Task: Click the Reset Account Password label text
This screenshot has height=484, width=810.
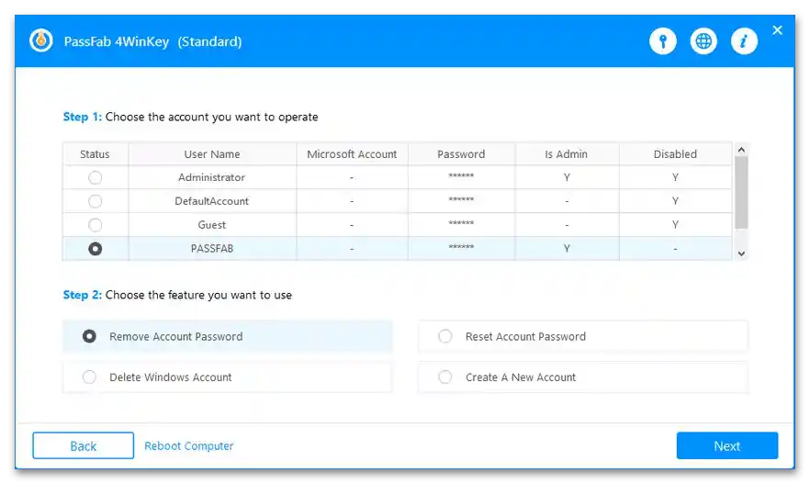Action: 525,336
